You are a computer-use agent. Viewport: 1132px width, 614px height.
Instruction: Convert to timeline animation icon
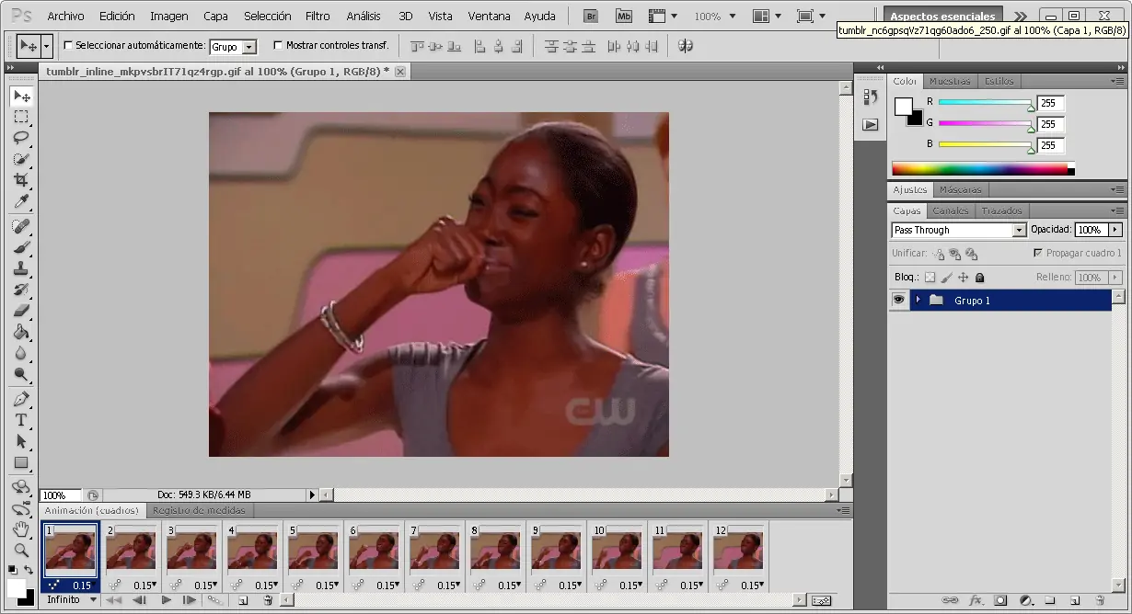[822, 600]
